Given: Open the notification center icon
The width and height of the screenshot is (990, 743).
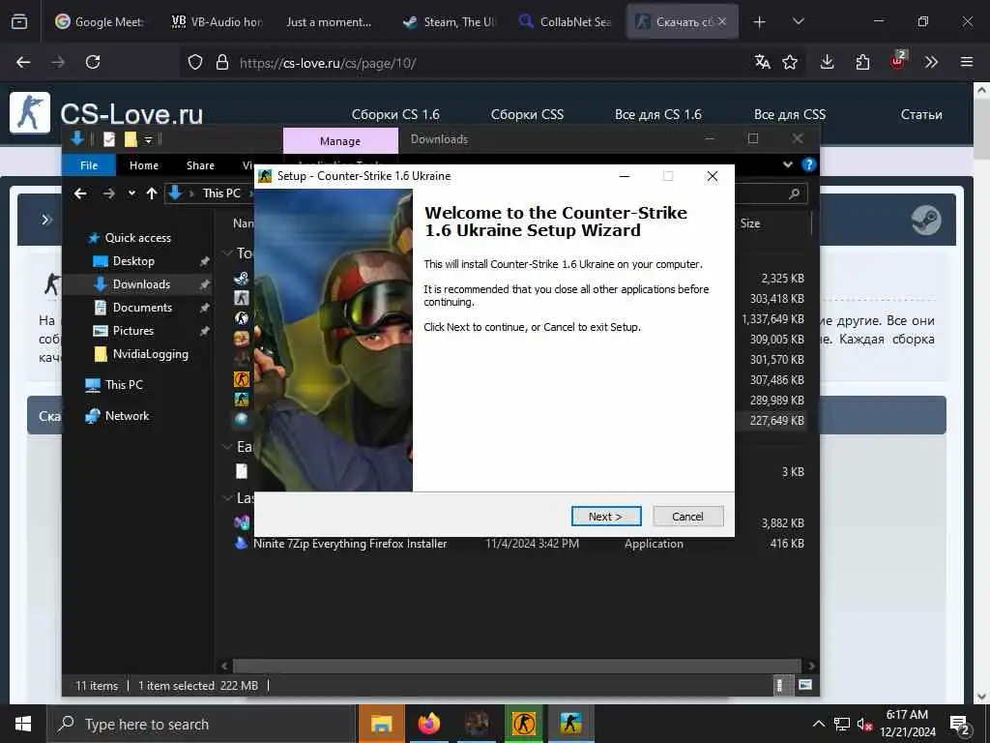Looking at the screenshot, I should [960, 726].
